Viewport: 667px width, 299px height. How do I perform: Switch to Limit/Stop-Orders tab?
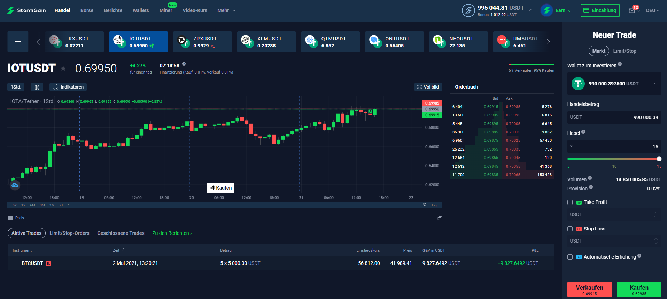[x=69, y=233]
